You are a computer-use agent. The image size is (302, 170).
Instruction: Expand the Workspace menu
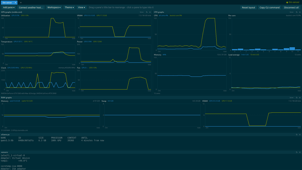(54, 7)
